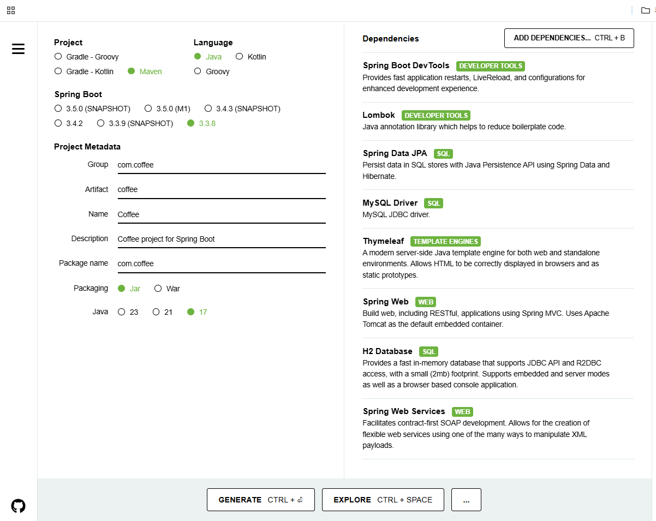Open the GitHub link icon
The image size is (656, 521).
[x=18, y=506]
